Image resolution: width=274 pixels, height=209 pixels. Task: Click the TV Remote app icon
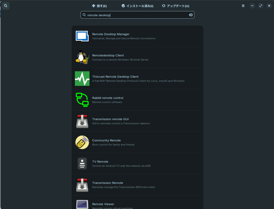pos(82,164)
